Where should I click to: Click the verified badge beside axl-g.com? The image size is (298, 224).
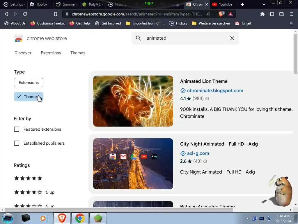pyautogui.click(x=183, y=153)
